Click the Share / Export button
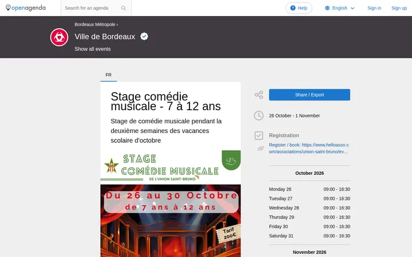 [x=310, y=95]
